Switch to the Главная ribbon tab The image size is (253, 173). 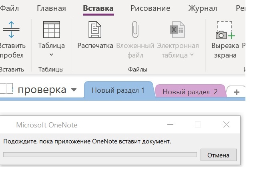pyautogui.click(x=51, y=8)
